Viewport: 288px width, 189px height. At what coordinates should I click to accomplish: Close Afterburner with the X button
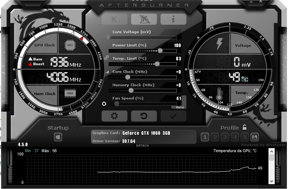(261, 1)
